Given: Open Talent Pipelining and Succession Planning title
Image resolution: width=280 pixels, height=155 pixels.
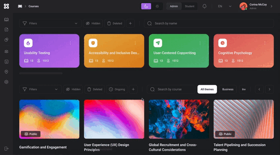Looking at the screenshot, I should click(239, 147).
